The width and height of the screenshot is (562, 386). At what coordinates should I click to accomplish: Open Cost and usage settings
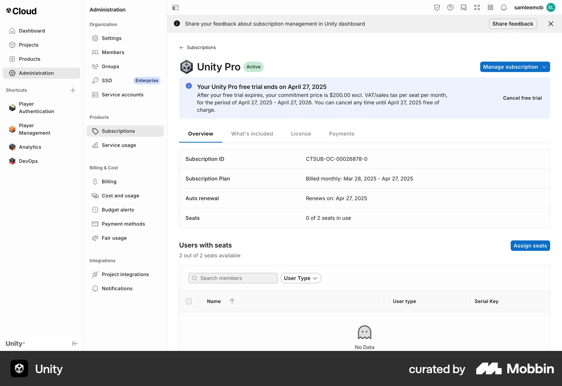click(x=121, y=196)
